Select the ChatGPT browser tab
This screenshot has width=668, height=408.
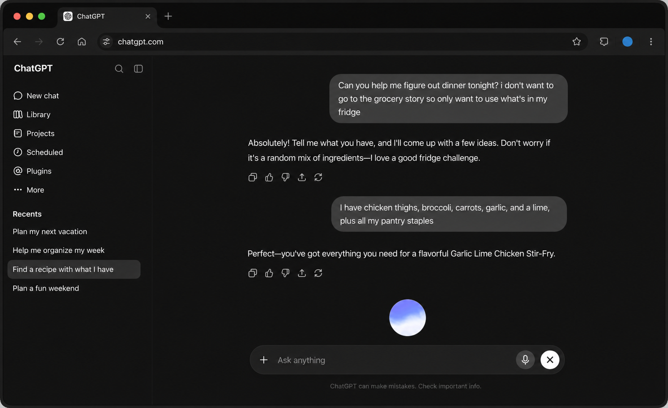[x=107, y=17]
